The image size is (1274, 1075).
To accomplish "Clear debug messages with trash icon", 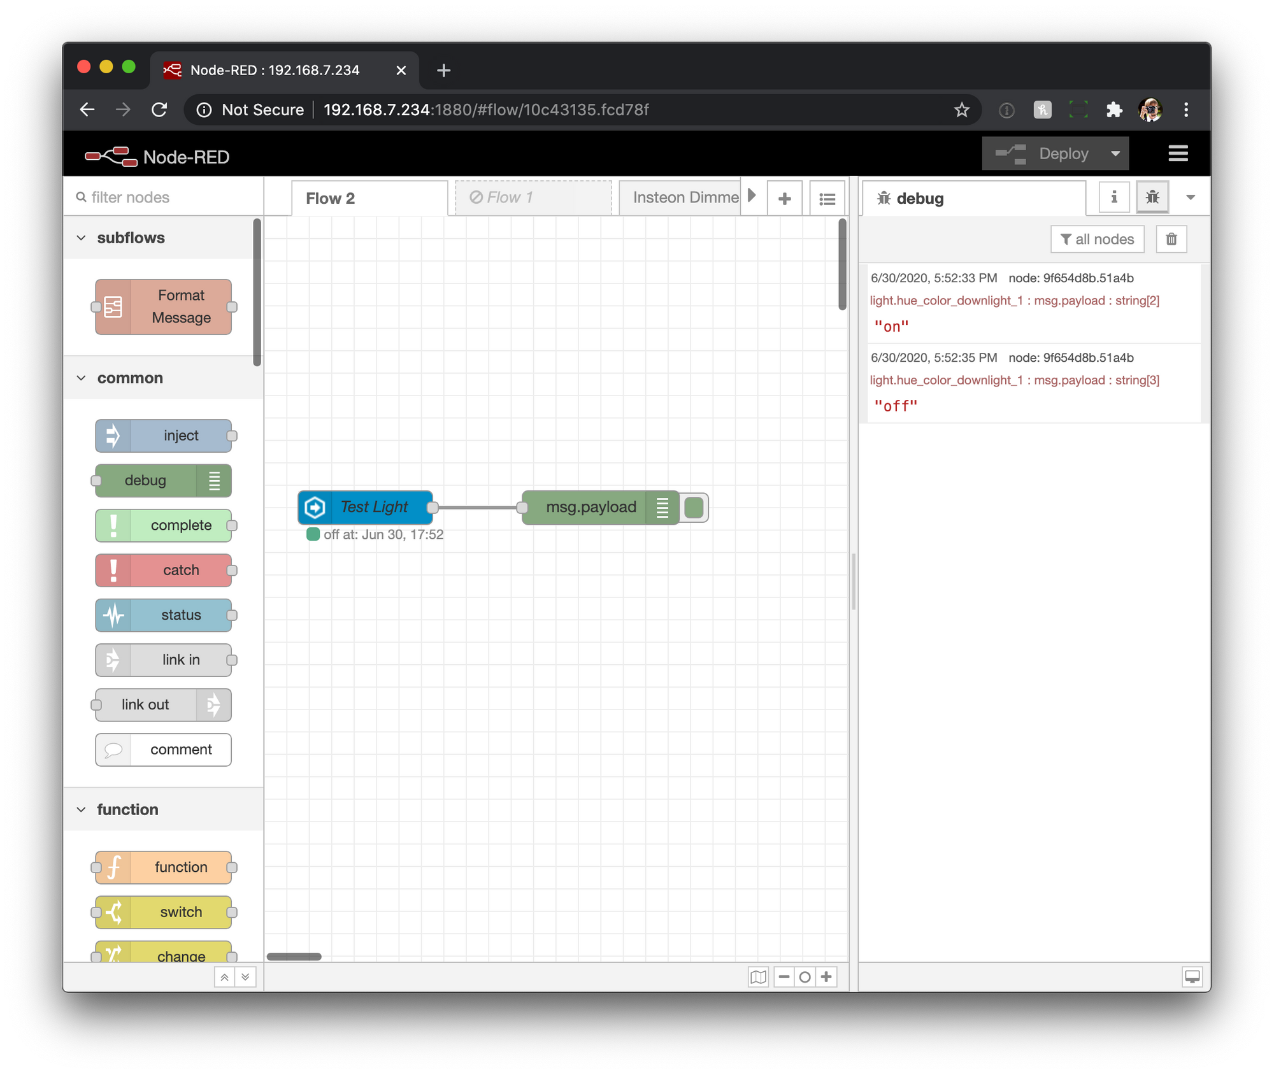I will click(1171, 239).
